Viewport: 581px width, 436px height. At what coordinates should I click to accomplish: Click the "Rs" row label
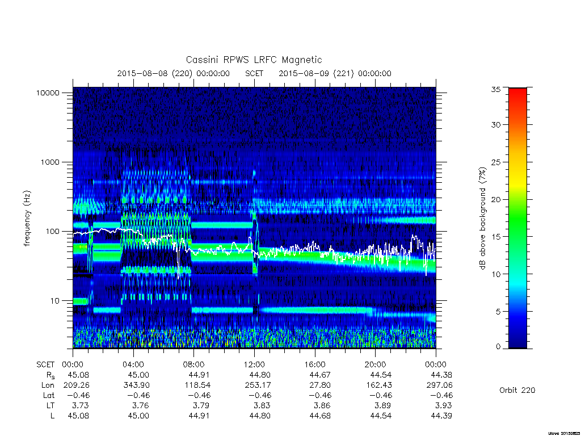point(50,375)
